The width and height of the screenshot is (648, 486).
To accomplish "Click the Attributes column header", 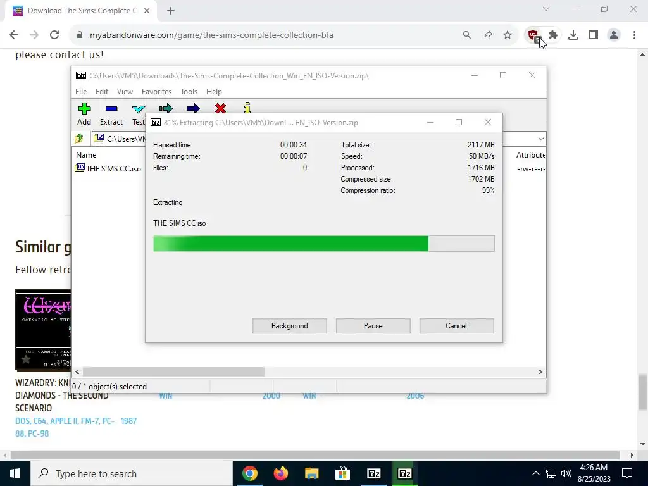I will pos(531,155).
